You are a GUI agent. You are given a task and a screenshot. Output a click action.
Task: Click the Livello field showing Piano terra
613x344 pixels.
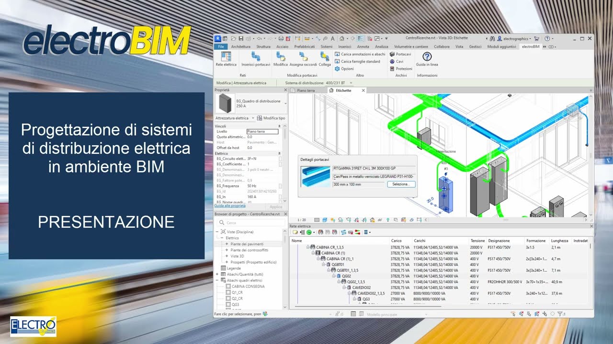point(262,131)
